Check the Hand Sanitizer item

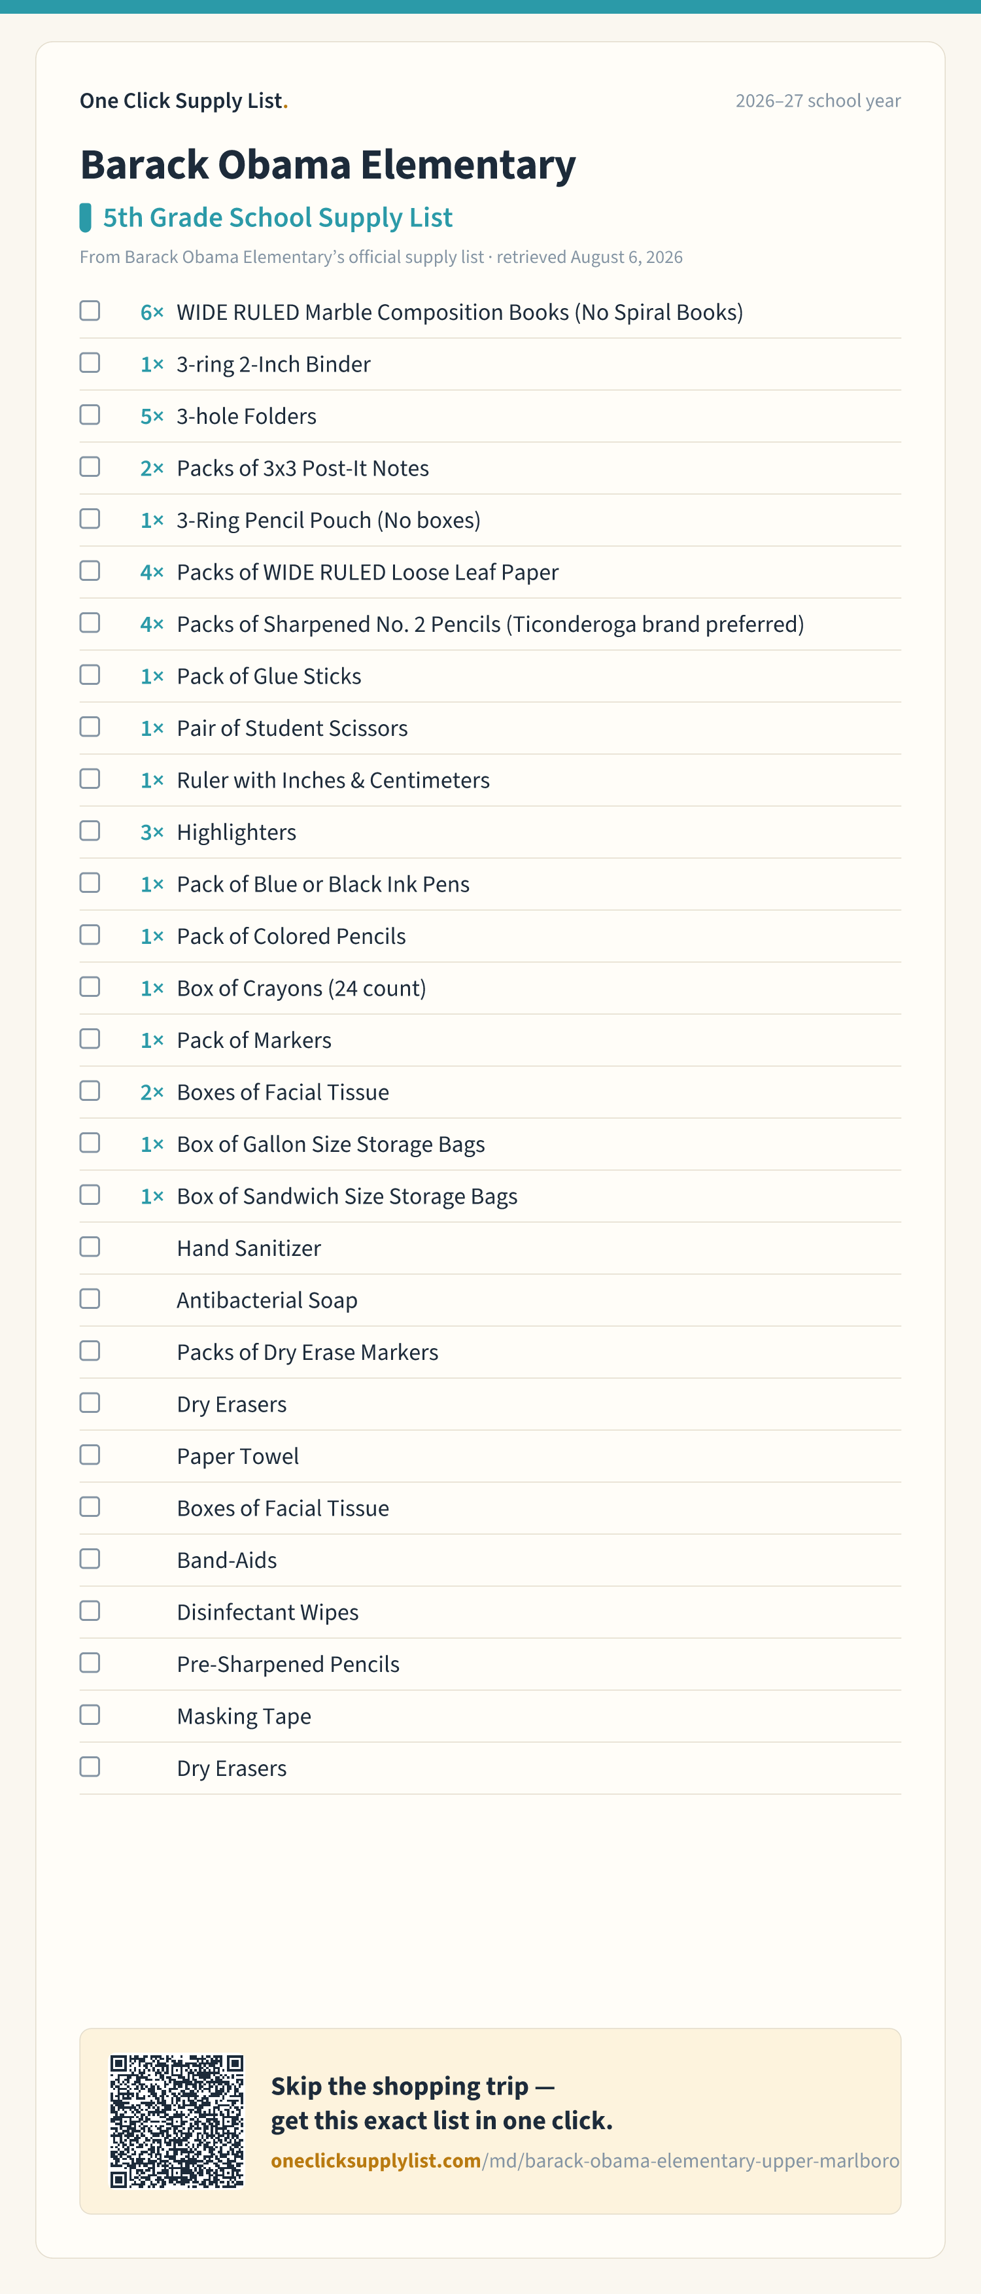[x=90, y=1247]
